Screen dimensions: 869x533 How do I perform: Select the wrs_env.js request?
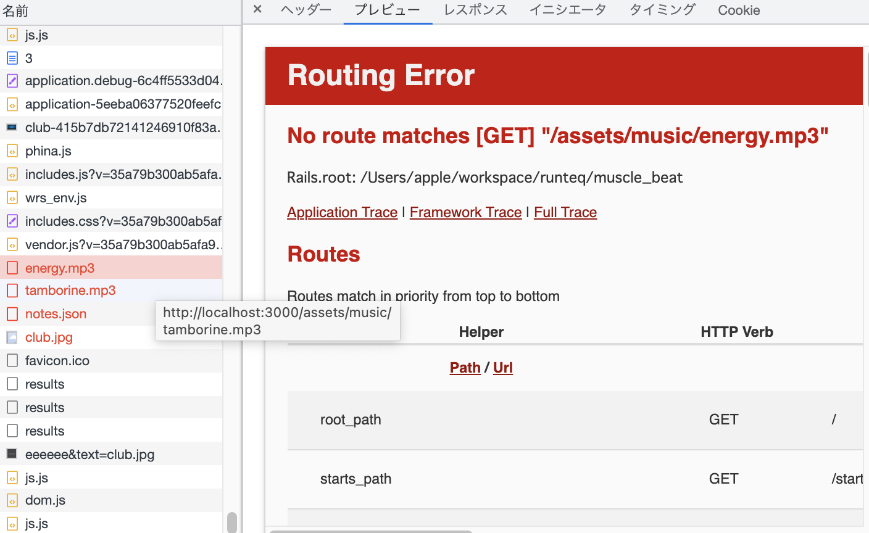coord(111,198)
